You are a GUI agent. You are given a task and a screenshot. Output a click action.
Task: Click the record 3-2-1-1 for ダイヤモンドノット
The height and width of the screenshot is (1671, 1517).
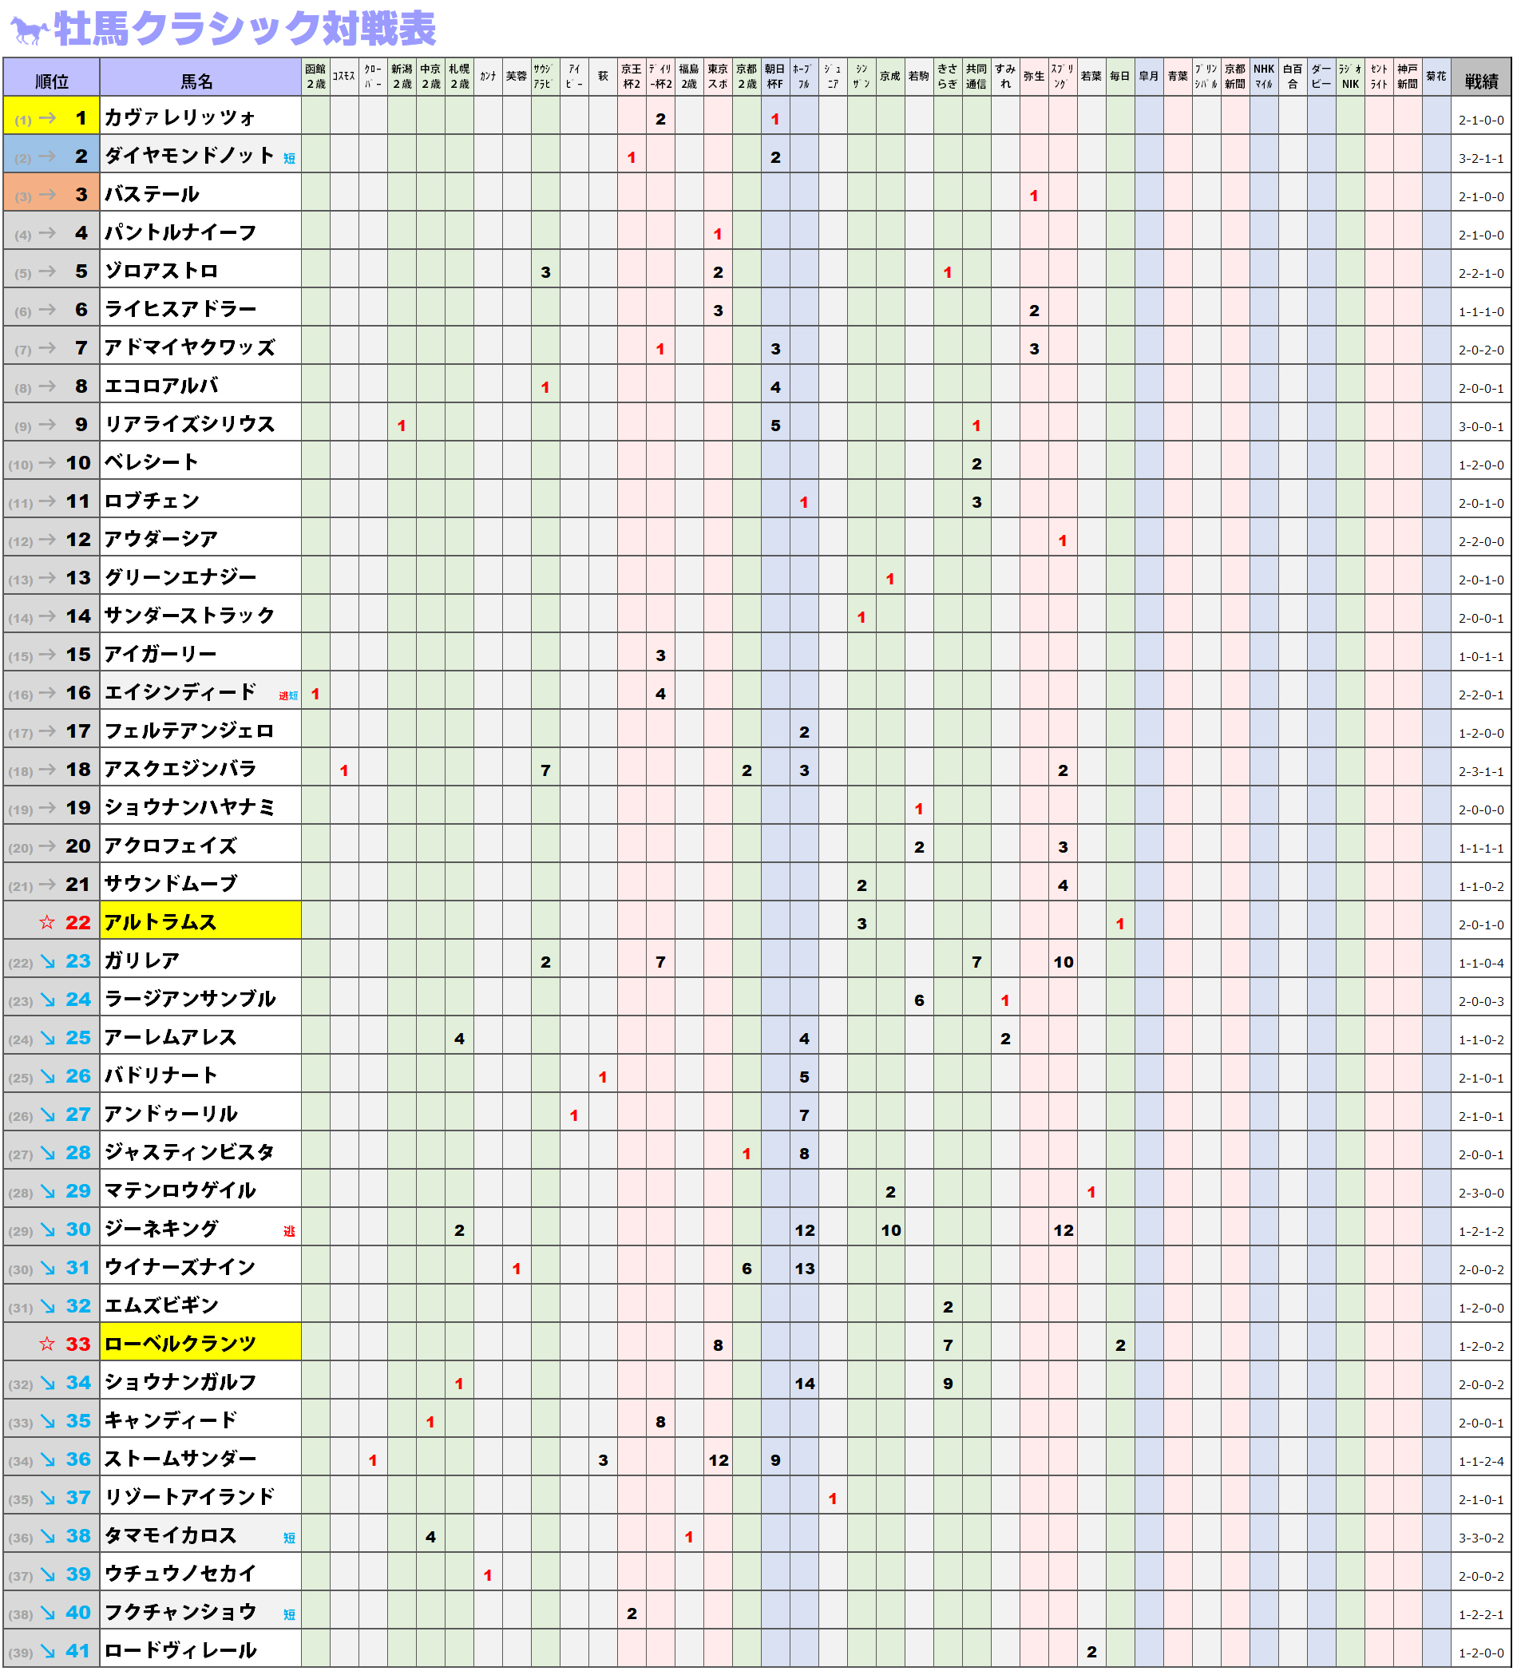pyautogui.click(x=1481, y=159)
